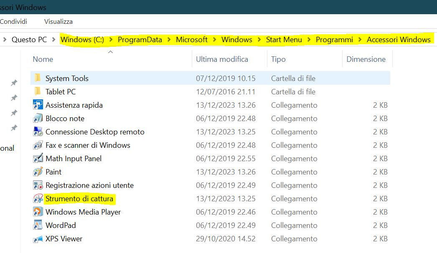
Task: Expand chevron after Programmi
Action: [360, 40]
